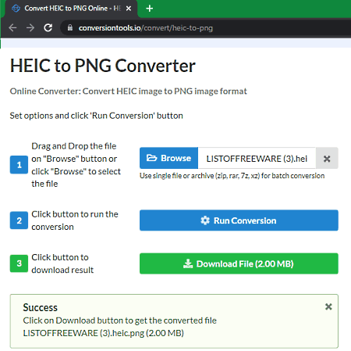This screenshot has height=351, width=351.
Task: Click 'LISTOFFREEWARE (3).heic.png (2.00 MB)' text
Action: [x=103, y=333]
